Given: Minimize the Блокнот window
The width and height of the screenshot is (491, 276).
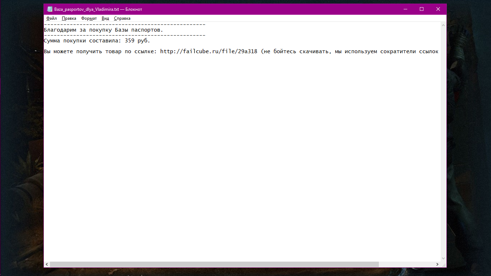Looking at the screenshot, I should (x=405, y=9).
